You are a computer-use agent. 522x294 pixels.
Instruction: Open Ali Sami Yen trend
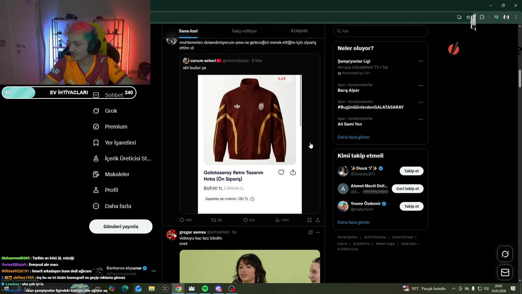click(349, 124)
